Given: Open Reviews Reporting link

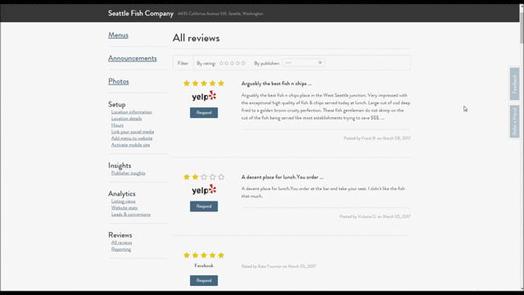Looking at the screenshot, I should pos(121,249).
